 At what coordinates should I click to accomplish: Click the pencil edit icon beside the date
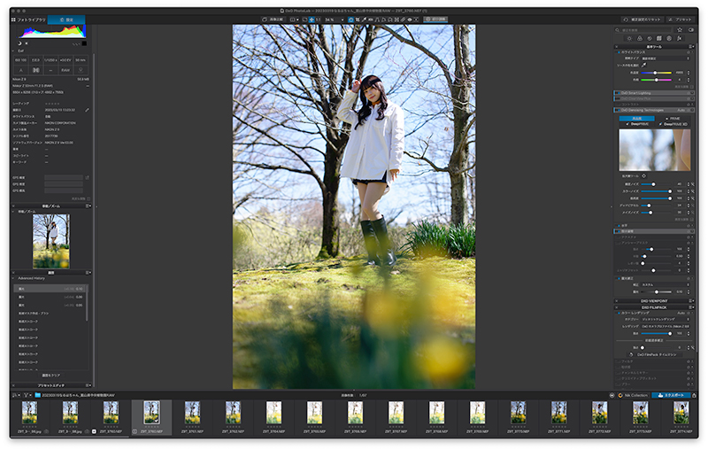pos(87,110)
